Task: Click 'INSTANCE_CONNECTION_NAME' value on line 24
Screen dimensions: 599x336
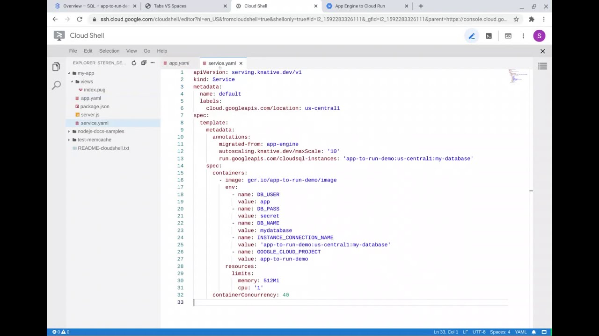Action: point(295,238)
